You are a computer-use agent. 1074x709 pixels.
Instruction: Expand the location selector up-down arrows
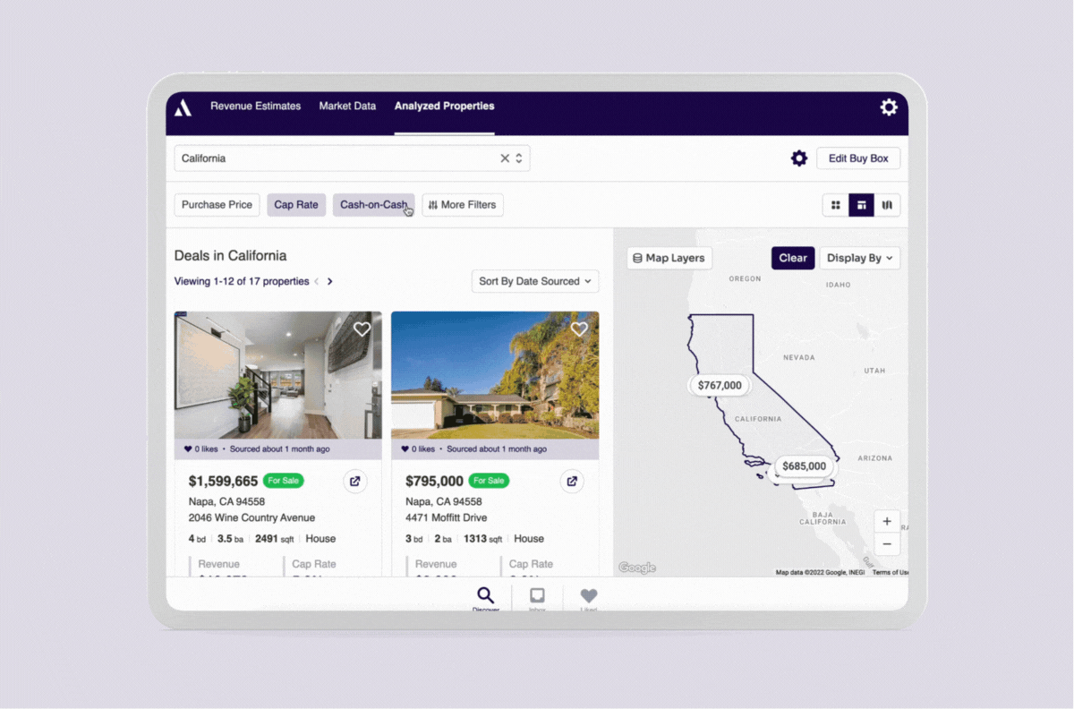(519, 158)
